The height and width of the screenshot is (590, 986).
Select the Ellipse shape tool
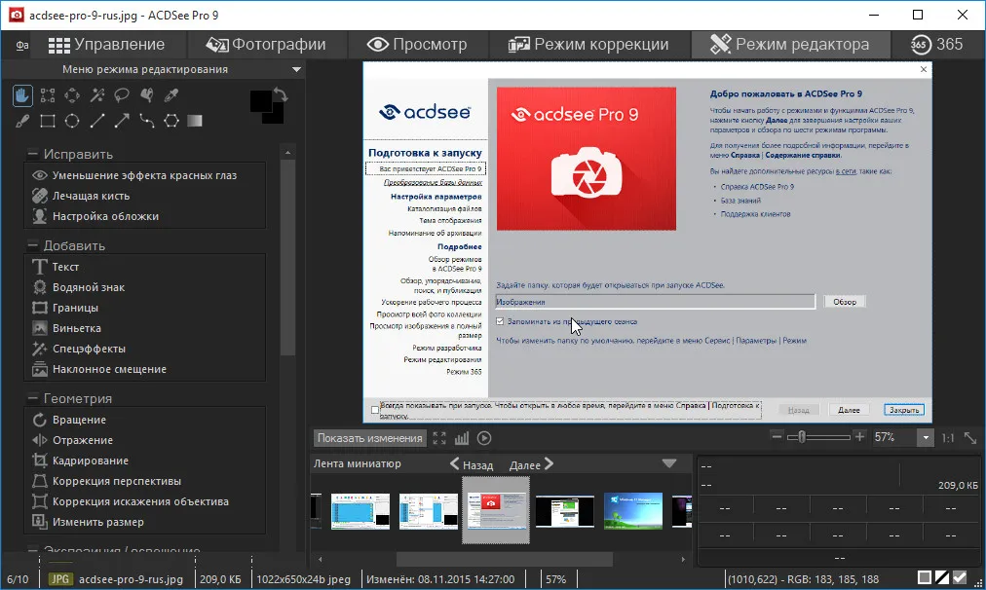pyautogui.click(x=72, y=121)
